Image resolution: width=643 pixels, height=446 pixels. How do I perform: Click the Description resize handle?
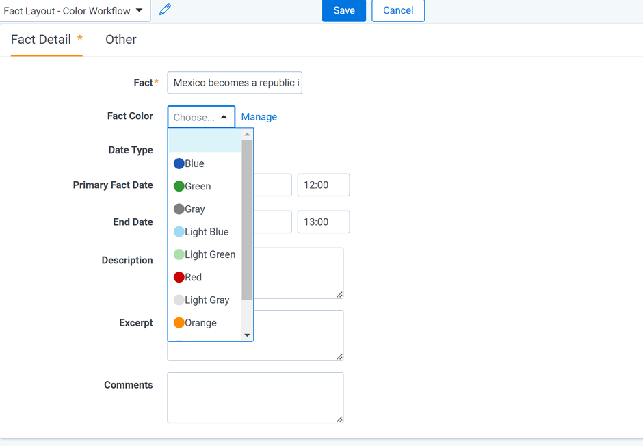coord(339,294)
